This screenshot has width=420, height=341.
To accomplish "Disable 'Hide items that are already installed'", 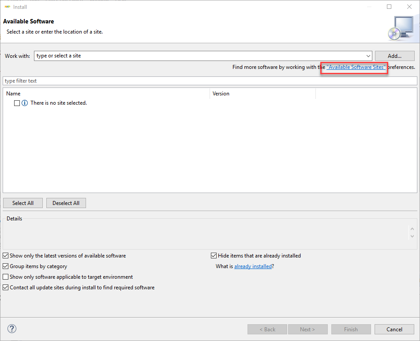I will (214, 255).
